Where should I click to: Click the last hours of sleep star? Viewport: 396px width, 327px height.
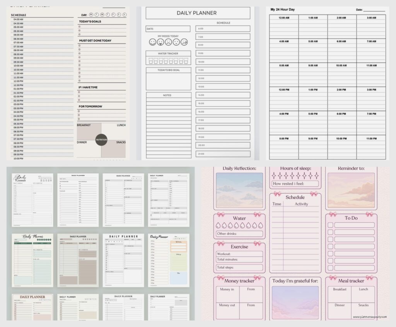tap(316, 176)
